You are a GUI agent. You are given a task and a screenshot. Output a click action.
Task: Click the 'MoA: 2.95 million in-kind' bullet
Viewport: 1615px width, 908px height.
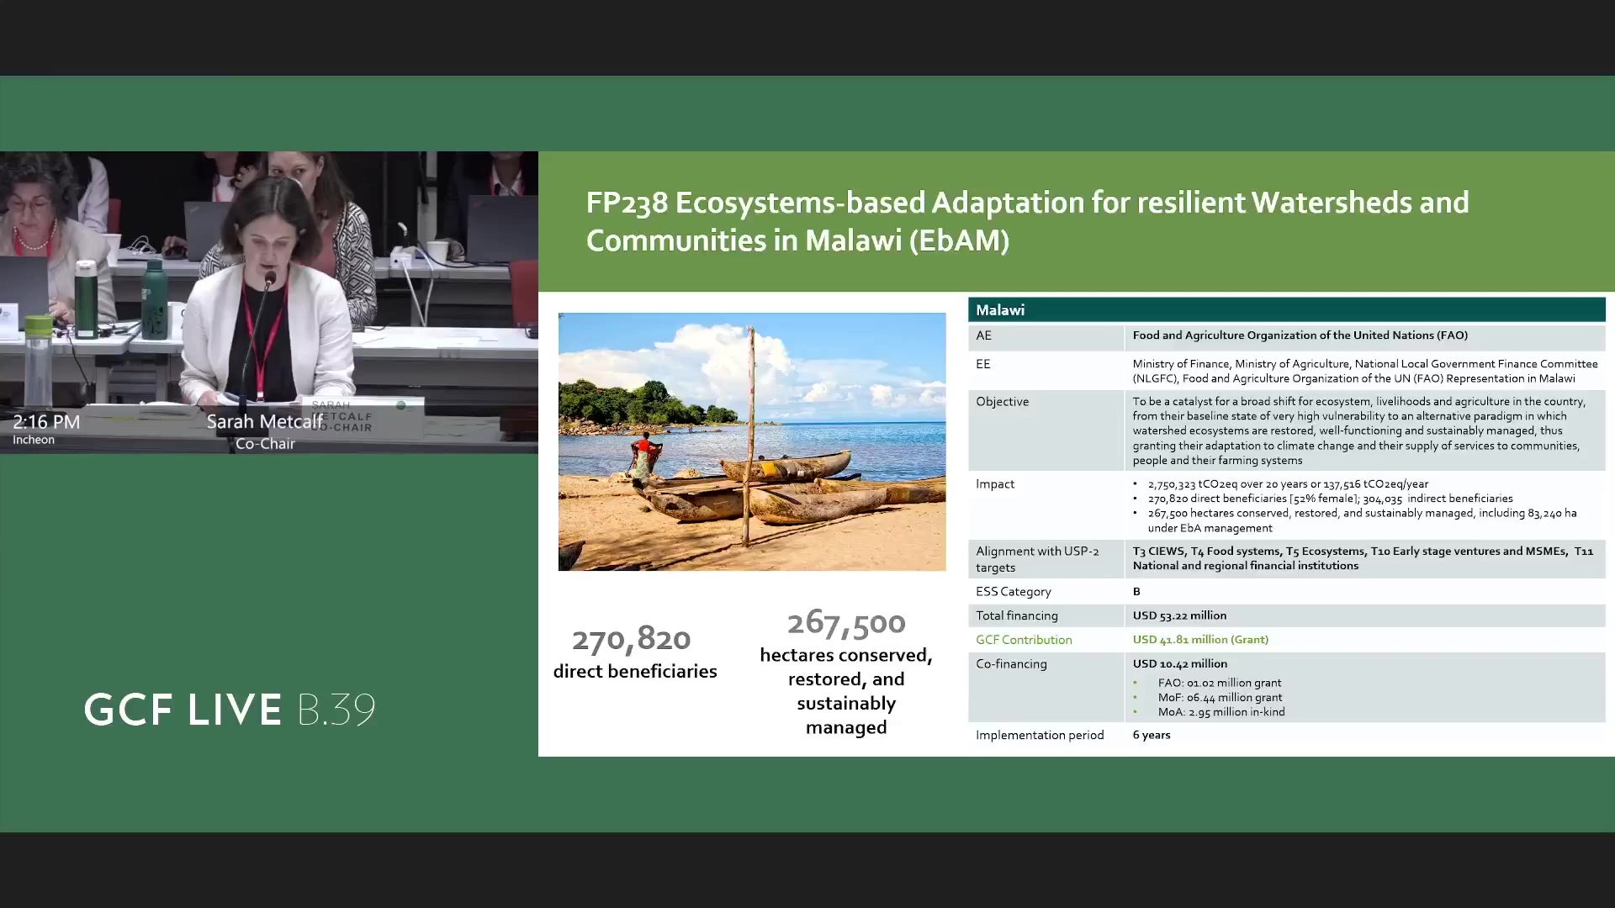coord(1221,712)
